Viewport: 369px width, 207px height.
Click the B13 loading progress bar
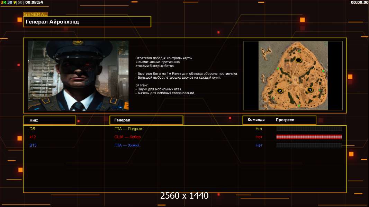(309, 145)
